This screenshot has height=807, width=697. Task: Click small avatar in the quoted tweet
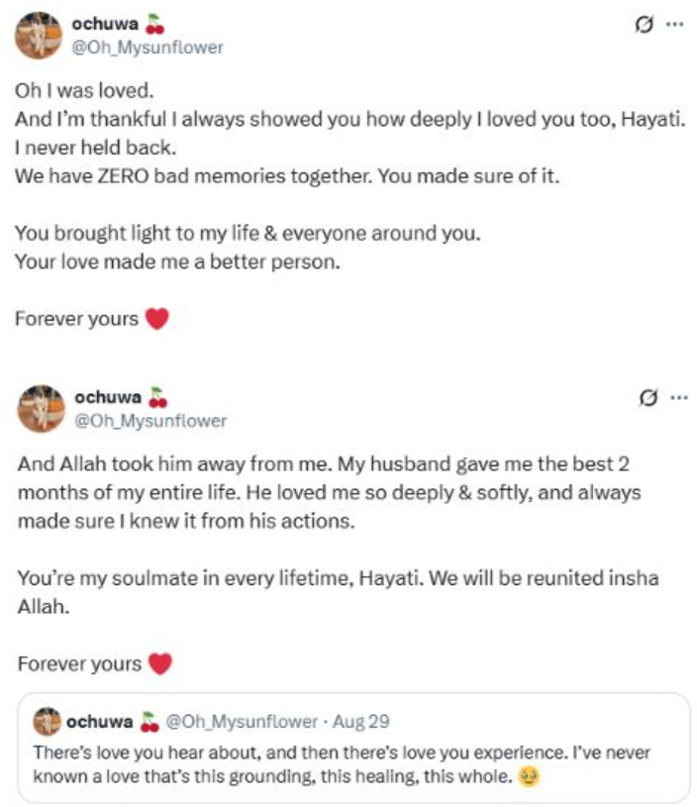pos(48,720)
